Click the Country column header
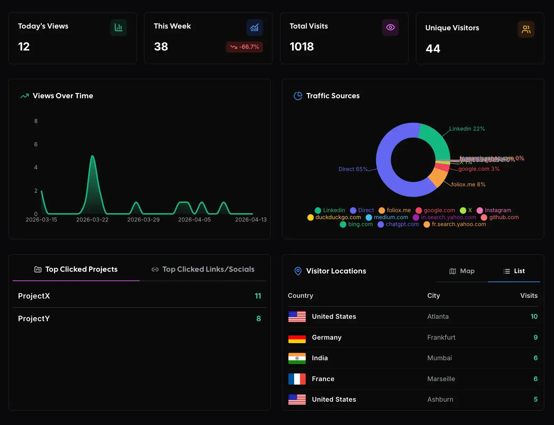Viewport: 554px width, 425px height. tap(300, 296)
